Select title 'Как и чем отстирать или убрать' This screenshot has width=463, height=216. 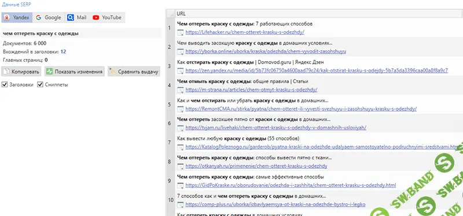pos(253,100)
